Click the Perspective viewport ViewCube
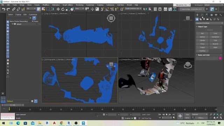224x126 pixels. (188, 65)
